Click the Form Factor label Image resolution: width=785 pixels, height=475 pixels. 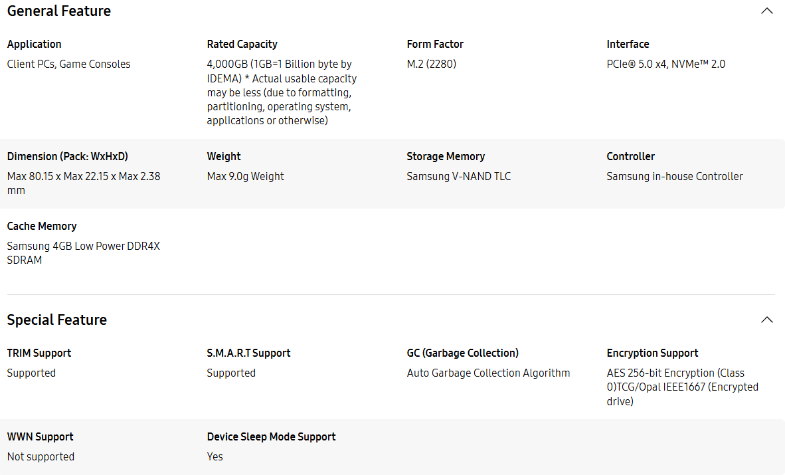click(435, 44)
